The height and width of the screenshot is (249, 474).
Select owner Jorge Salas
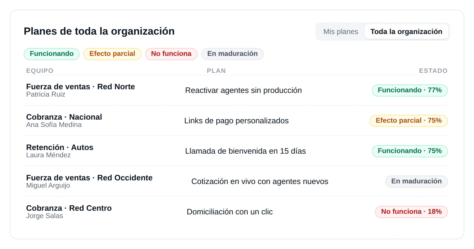pyautogui.click(x=45, y=216)
